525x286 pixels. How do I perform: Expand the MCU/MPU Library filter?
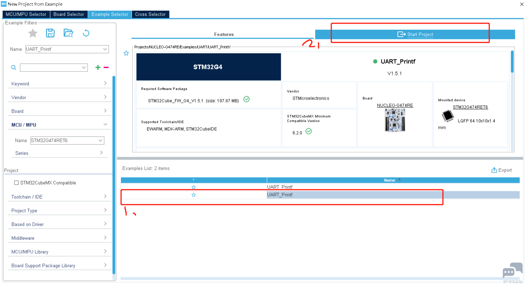tap(59, 252)
